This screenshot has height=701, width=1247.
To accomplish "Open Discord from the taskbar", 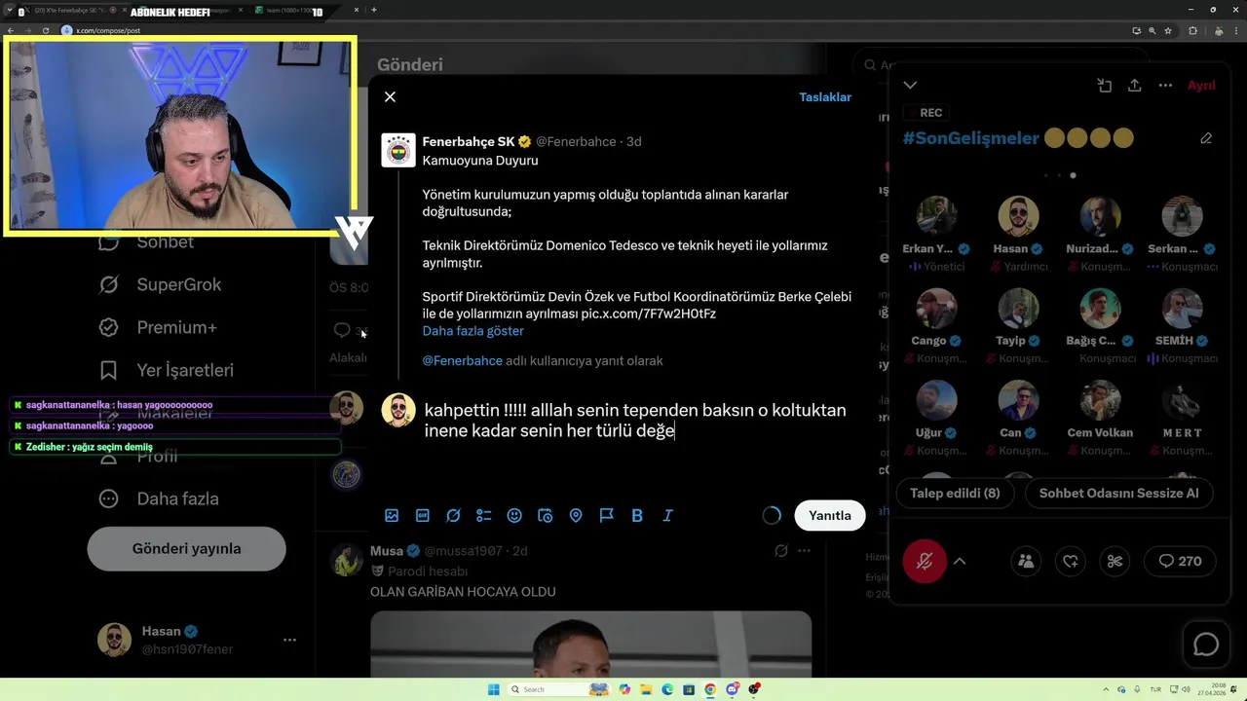I will click(x=732, y=689).
